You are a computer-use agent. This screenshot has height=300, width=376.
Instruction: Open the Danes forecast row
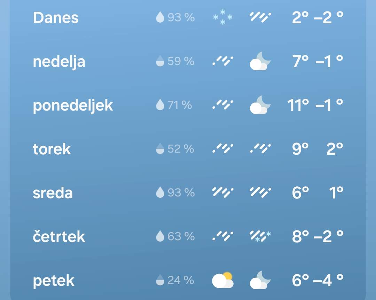click(188, 17)
